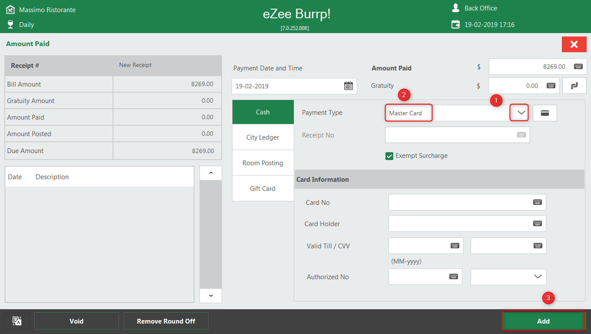Open the keyboard for the CVV field
Image resolution: width=591 pixels, height=334 pixels.
click(x=538, y=246)
